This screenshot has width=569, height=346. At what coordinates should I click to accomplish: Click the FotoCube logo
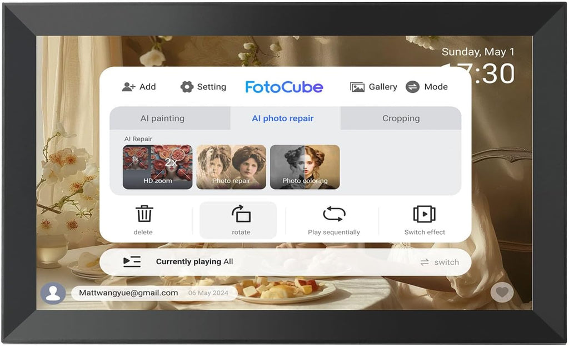point(284,87)
